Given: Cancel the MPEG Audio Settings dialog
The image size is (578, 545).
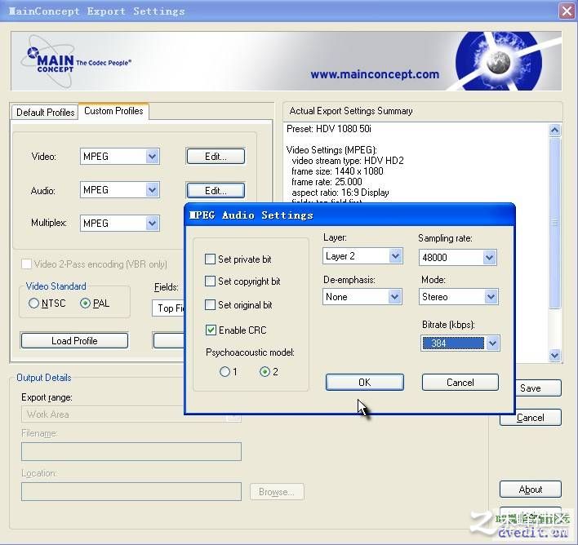Looking at the screenshot, I should coord(460,382).
